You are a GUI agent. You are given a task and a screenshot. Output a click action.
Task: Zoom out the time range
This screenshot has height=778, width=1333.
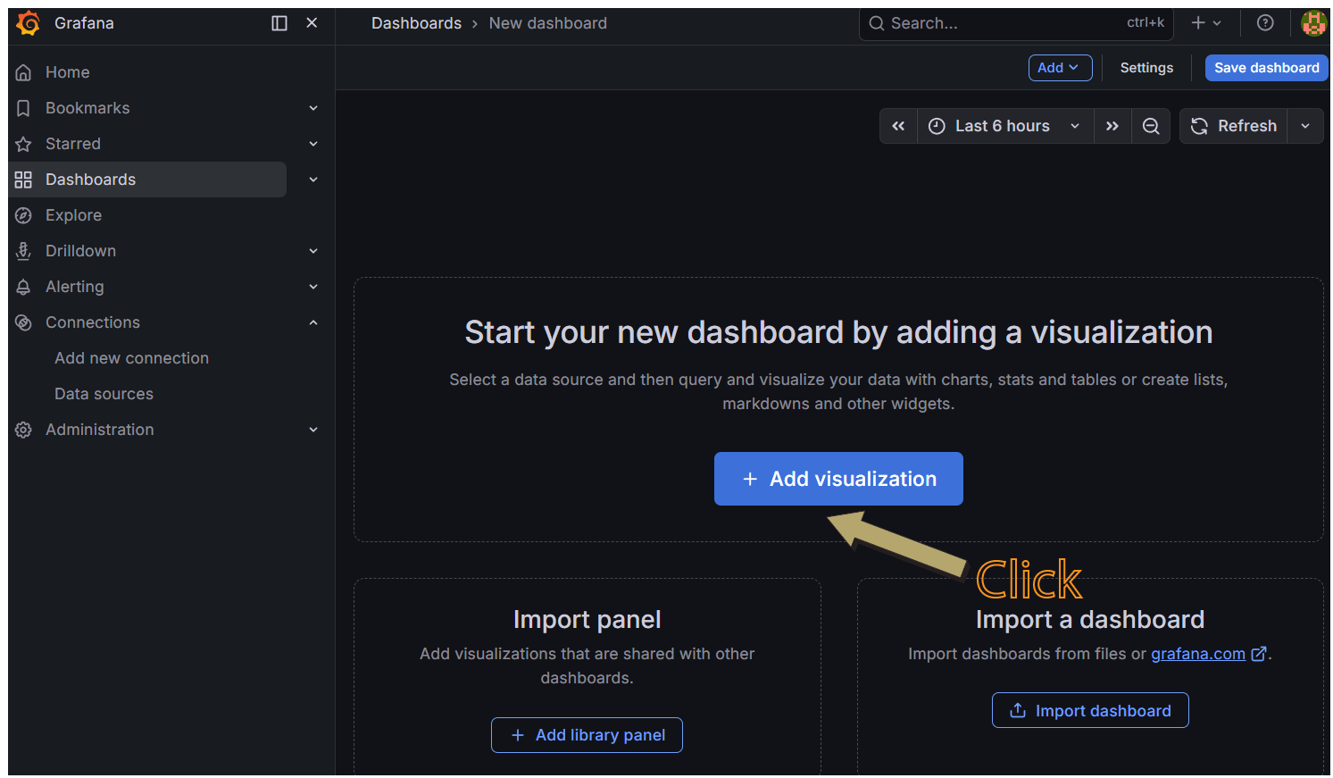1151,126
